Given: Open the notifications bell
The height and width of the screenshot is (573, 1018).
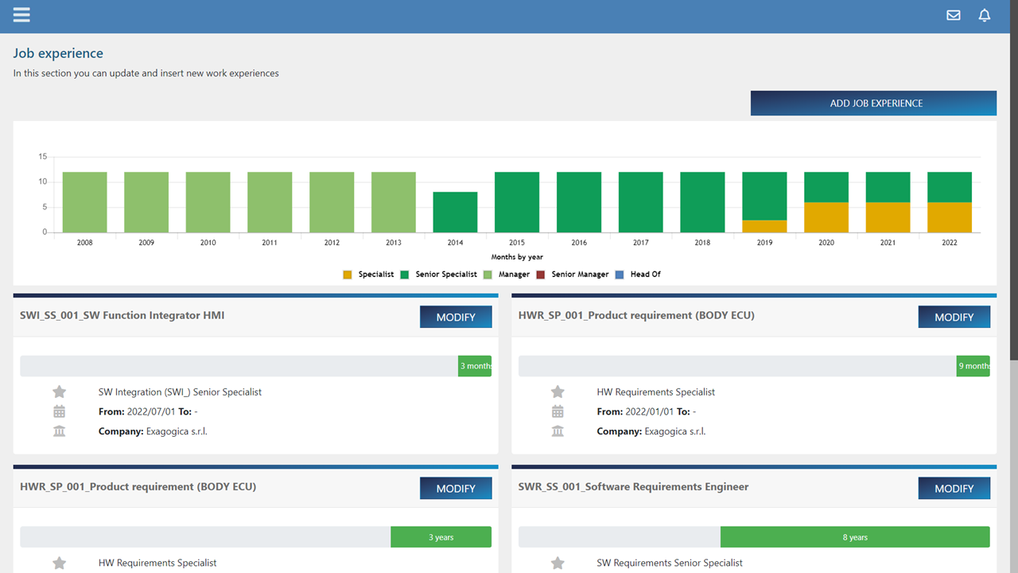Looking at the screenshot, I should point(985,15).
